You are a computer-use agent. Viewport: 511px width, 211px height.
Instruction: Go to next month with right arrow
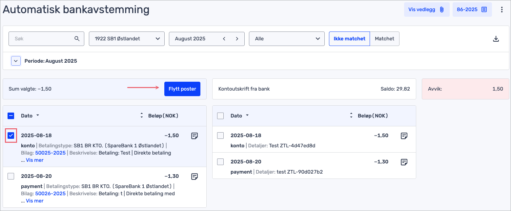coord(237,39)
